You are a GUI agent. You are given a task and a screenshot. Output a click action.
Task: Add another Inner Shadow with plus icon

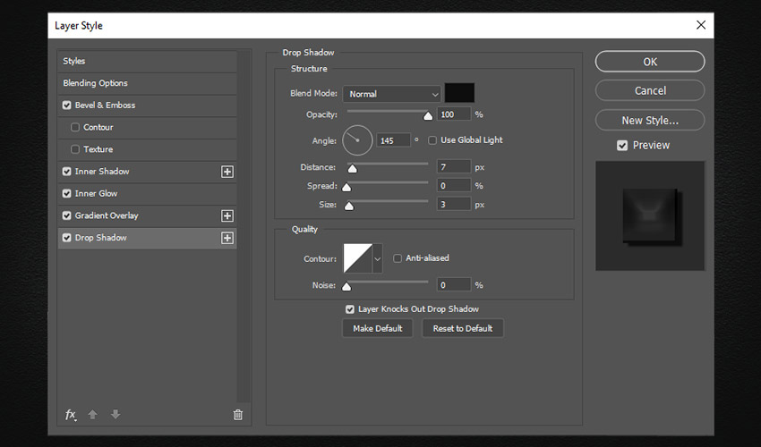[227, 172]
